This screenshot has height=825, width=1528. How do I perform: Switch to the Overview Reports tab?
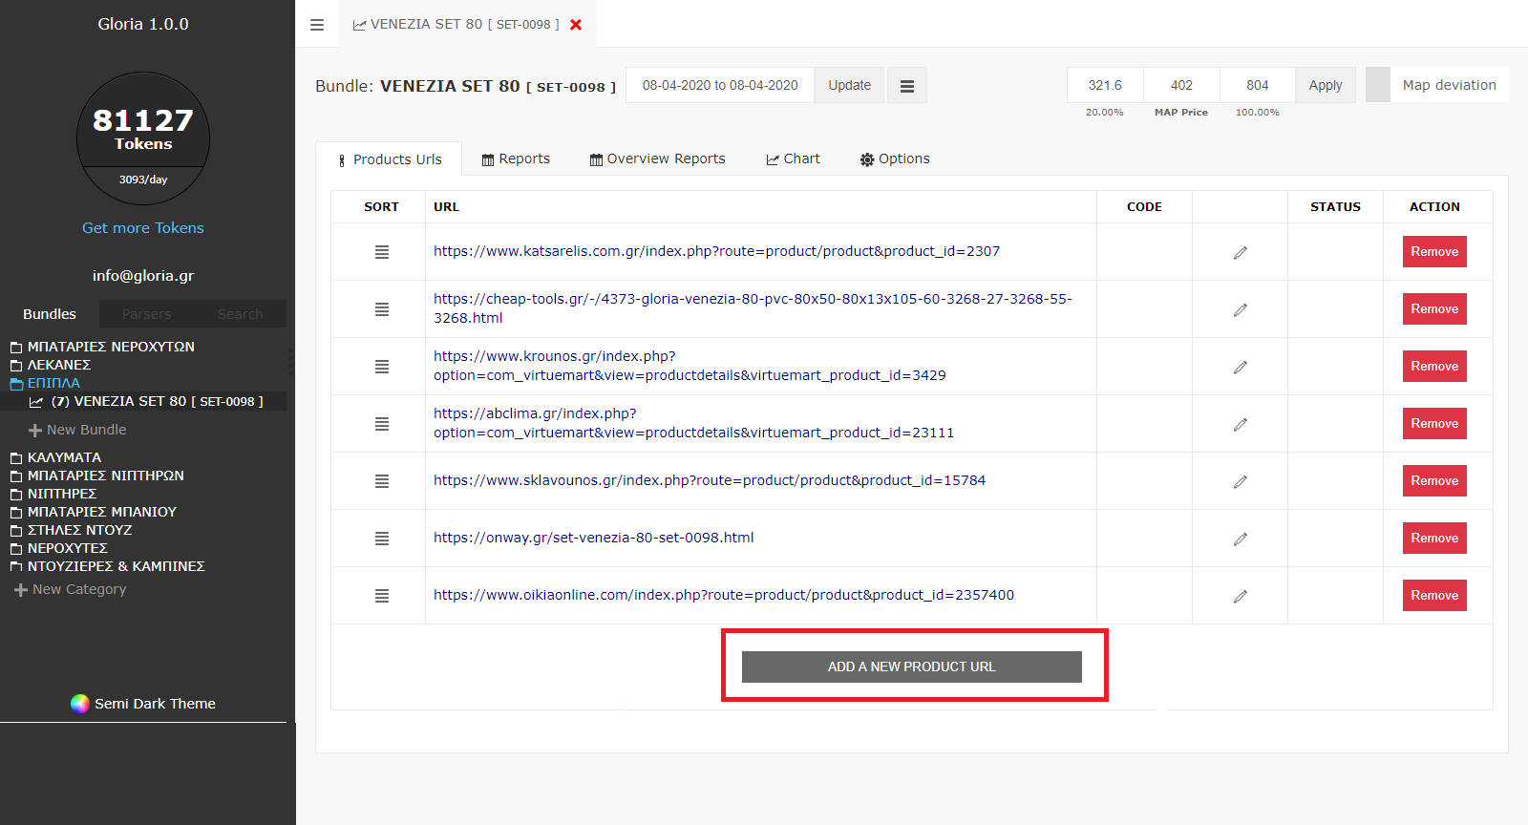click(657, 159)
